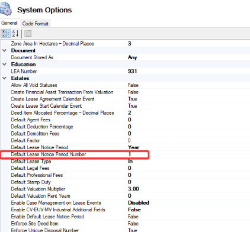250x232 pixels.
Task: Click the System Options globe gear icon
Action: point(6,9)
